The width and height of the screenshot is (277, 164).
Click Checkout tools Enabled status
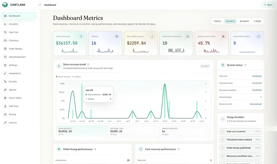coord(257,83)
